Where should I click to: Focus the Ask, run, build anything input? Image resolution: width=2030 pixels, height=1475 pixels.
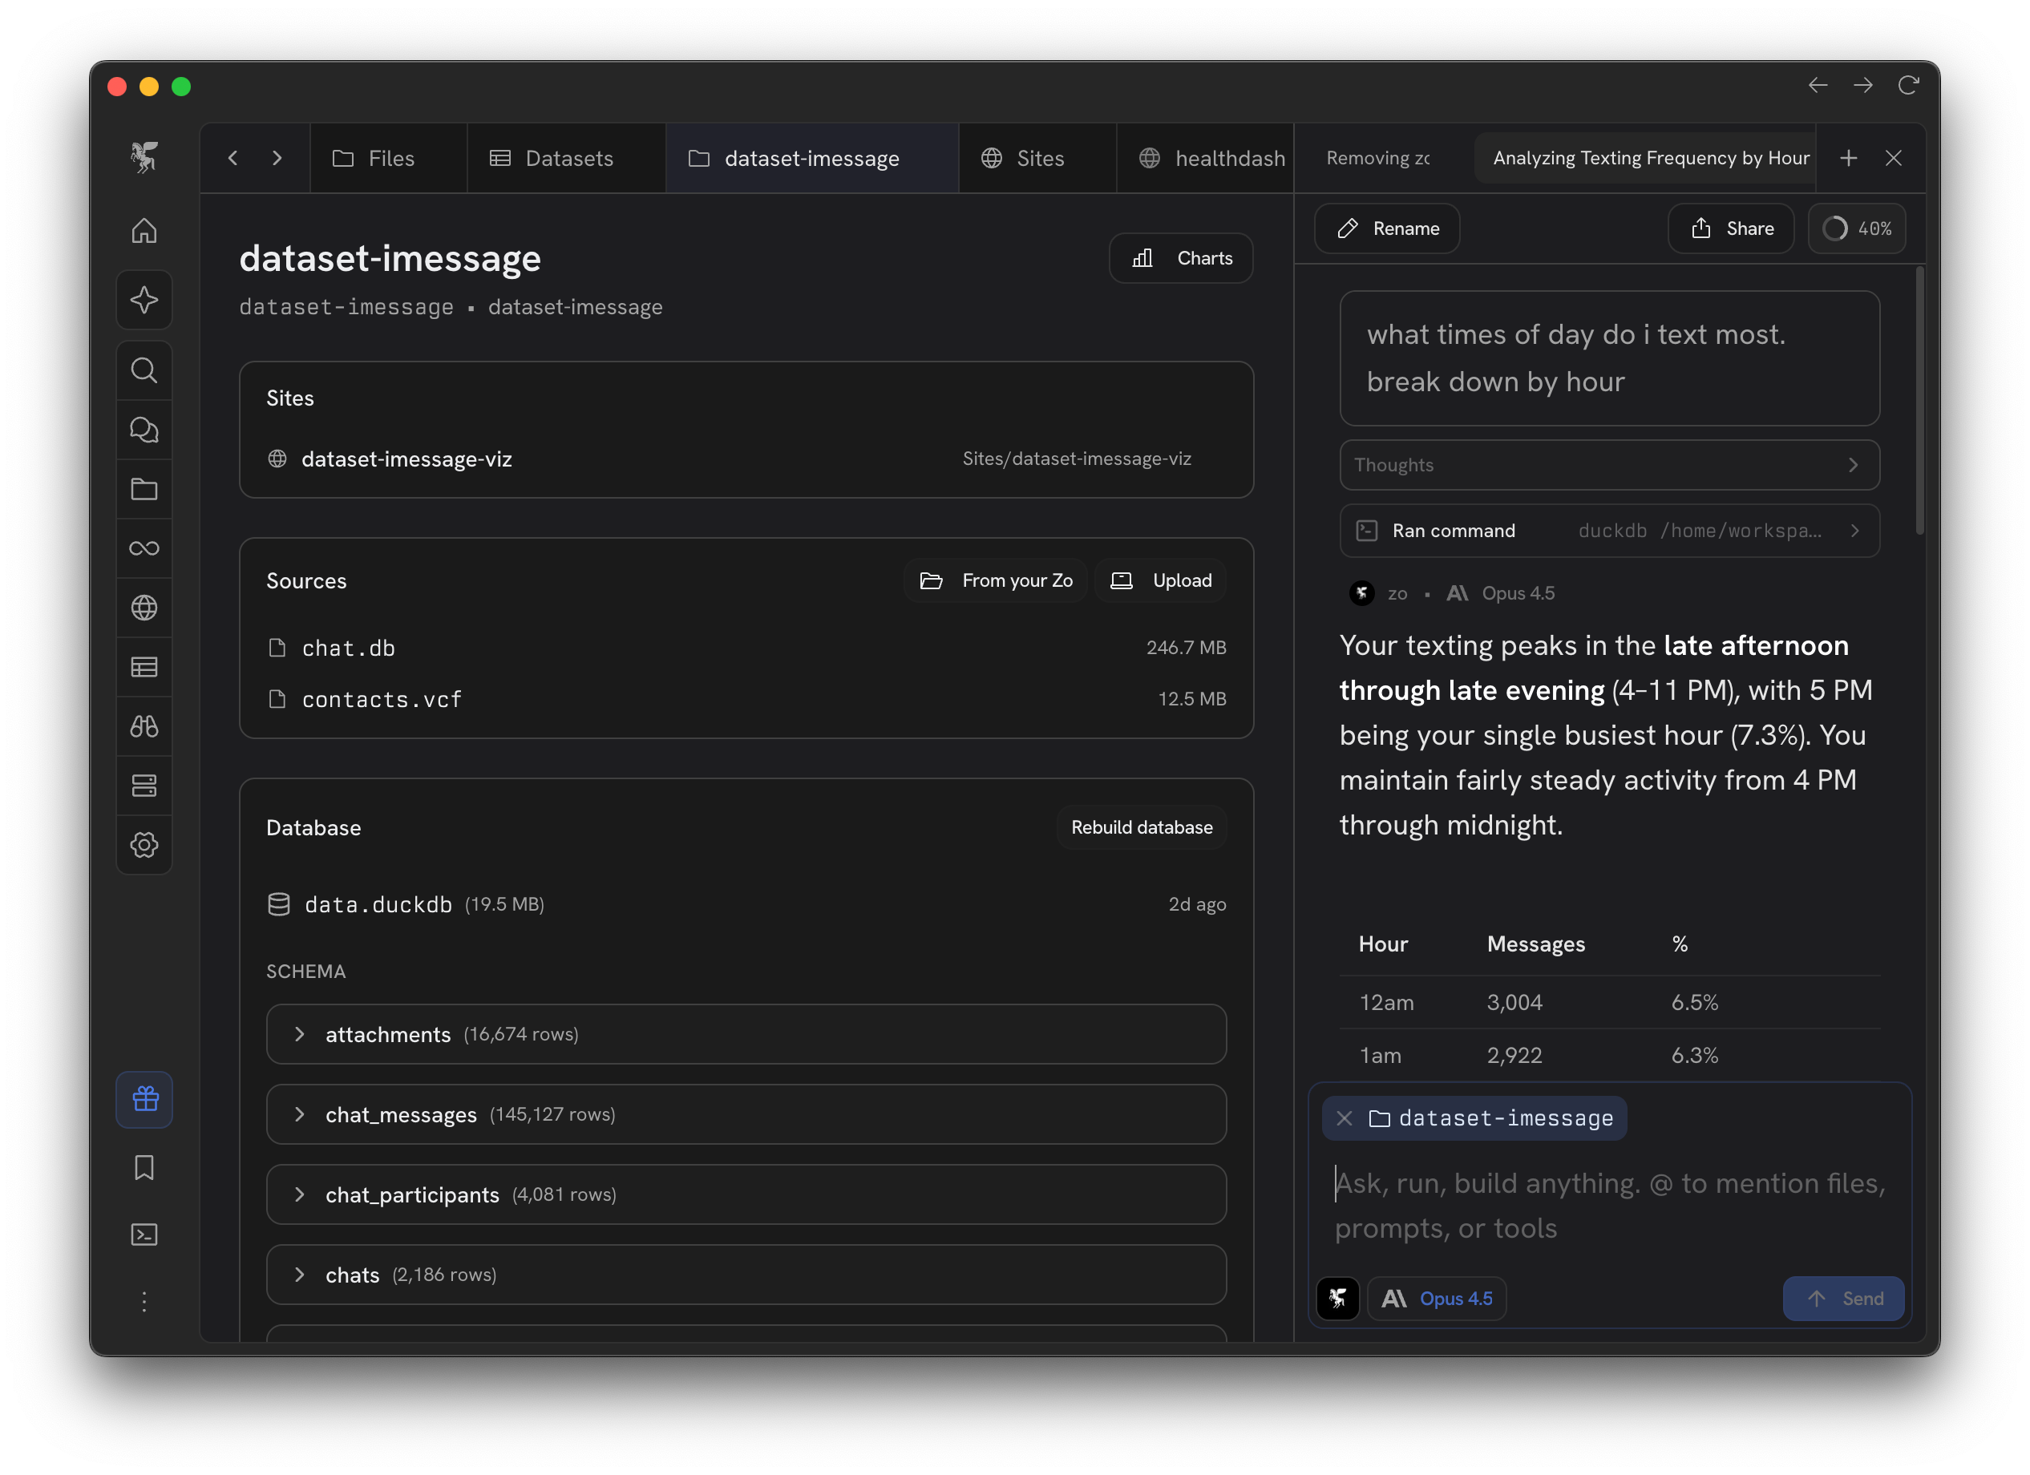[1608, 1205]
